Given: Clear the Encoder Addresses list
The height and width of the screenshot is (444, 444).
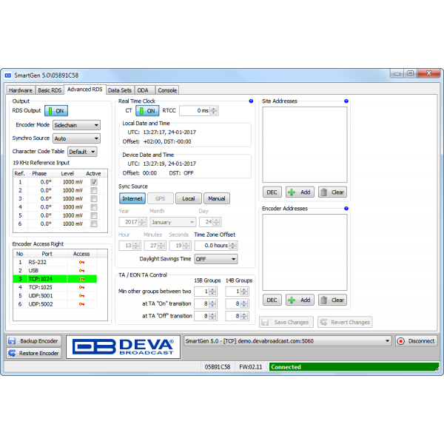Looking at the screenshot, I should click(x=332, y=300).
